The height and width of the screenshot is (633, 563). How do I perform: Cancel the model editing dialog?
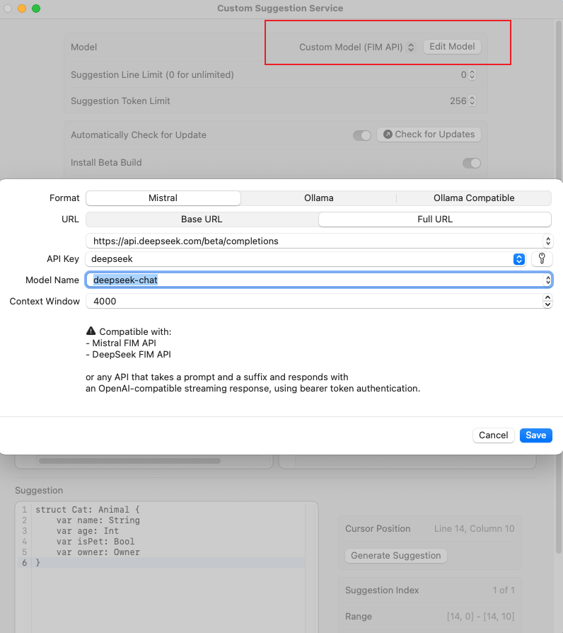[493, 435]
